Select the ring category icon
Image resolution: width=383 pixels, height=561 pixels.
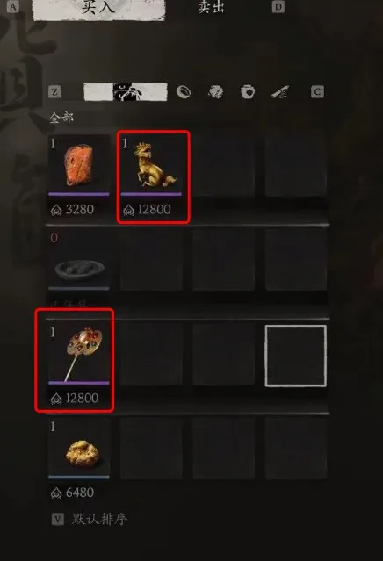(184, 92)
